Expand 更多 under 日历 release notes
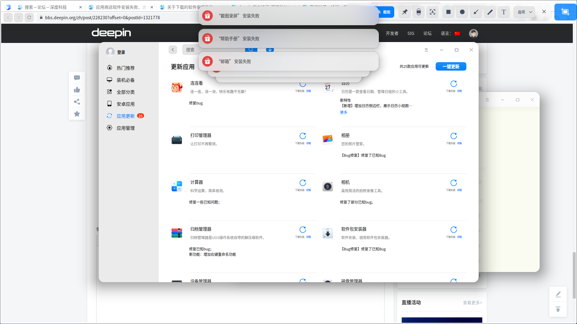 (x=344, y=112)
